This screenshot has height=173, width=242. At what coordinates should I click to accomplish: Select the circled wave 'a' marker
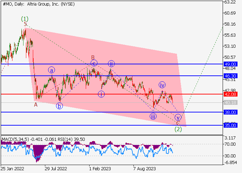pyautogui.click(x=52, y=70)
